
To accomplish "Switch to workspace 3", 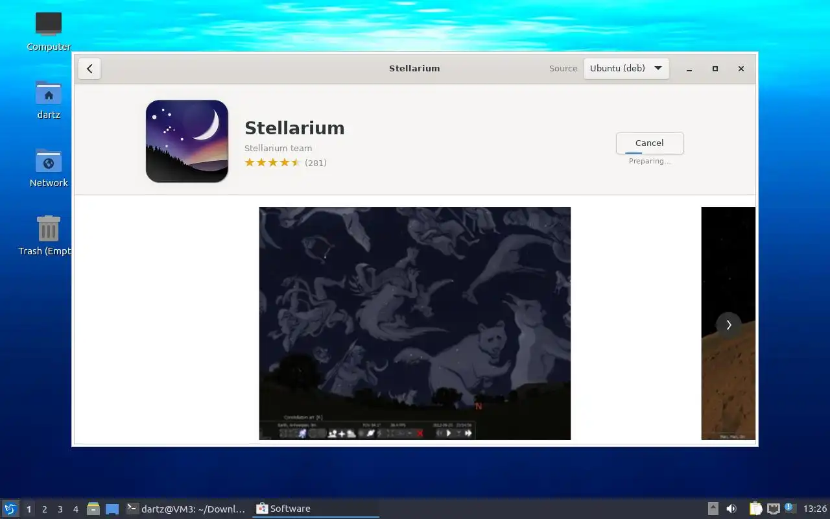I will click(x=60, y=509).
